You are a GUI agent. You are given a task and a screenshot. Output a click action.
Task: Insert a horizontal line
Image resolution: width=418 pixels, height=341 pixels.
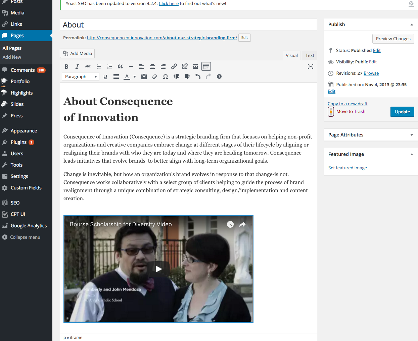coord(131,66)
